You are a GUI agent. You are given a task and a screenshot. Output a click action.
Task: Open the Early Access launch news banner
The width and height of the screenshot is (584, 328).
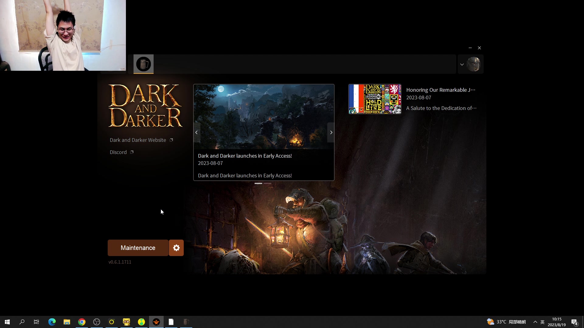pyautogui.click(x=264, y=117)
